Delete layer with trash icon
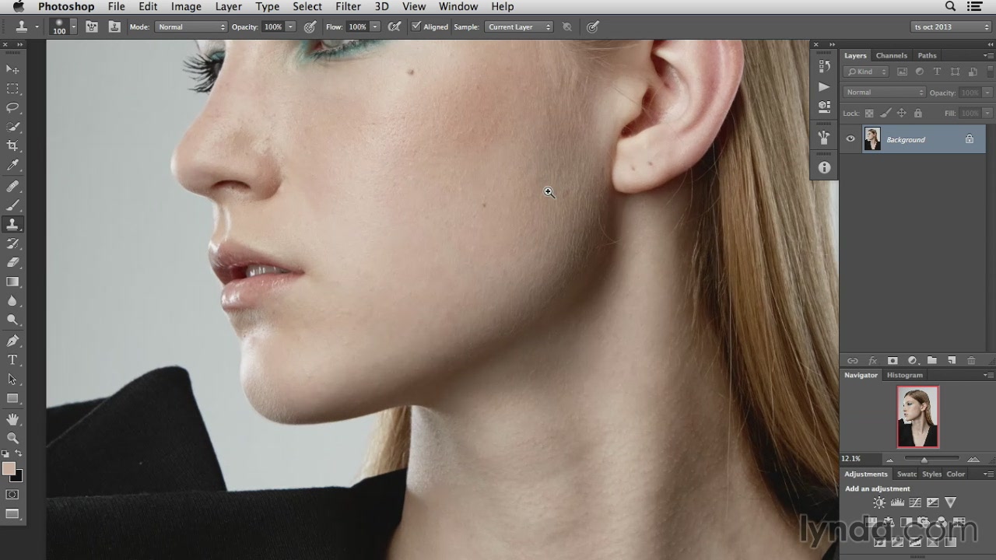 coord(971,361)
